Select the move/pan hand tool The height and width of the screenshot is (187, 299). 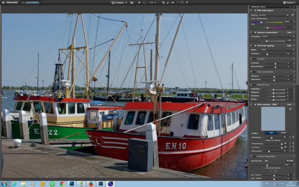pyautogui.click(x=139, y=3)
